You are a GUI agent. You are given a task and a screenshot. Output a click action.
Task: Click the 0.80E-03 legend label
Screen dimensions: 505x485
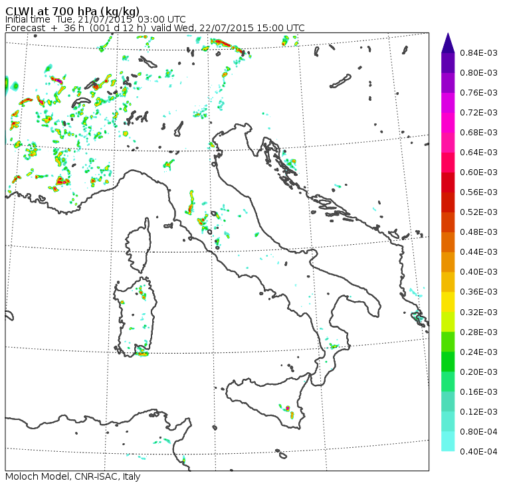click(478, 73)
